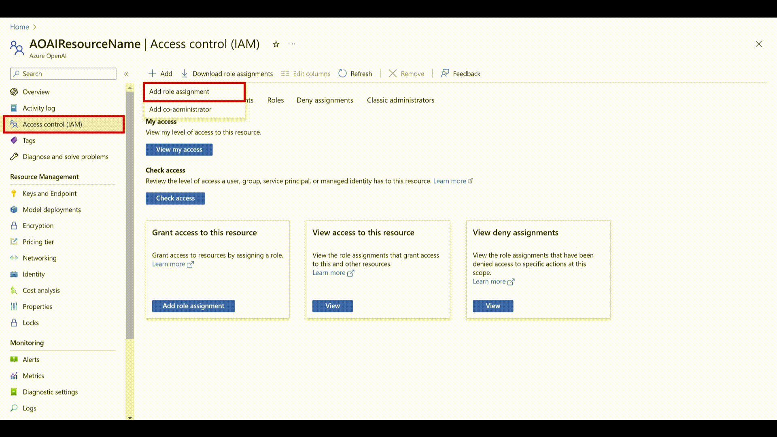The height and width of the screenshot is (437, 777).
Task: Click the Locks padlock icon
Action: [14, 323]
